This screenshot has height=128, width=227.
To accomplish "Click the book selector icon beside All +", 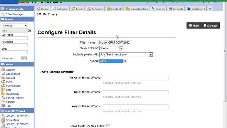I will point(29,31).
